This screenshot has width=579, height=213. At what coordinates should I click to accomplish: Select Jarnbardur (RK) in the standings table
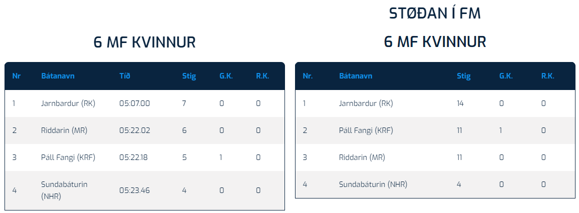366,103
